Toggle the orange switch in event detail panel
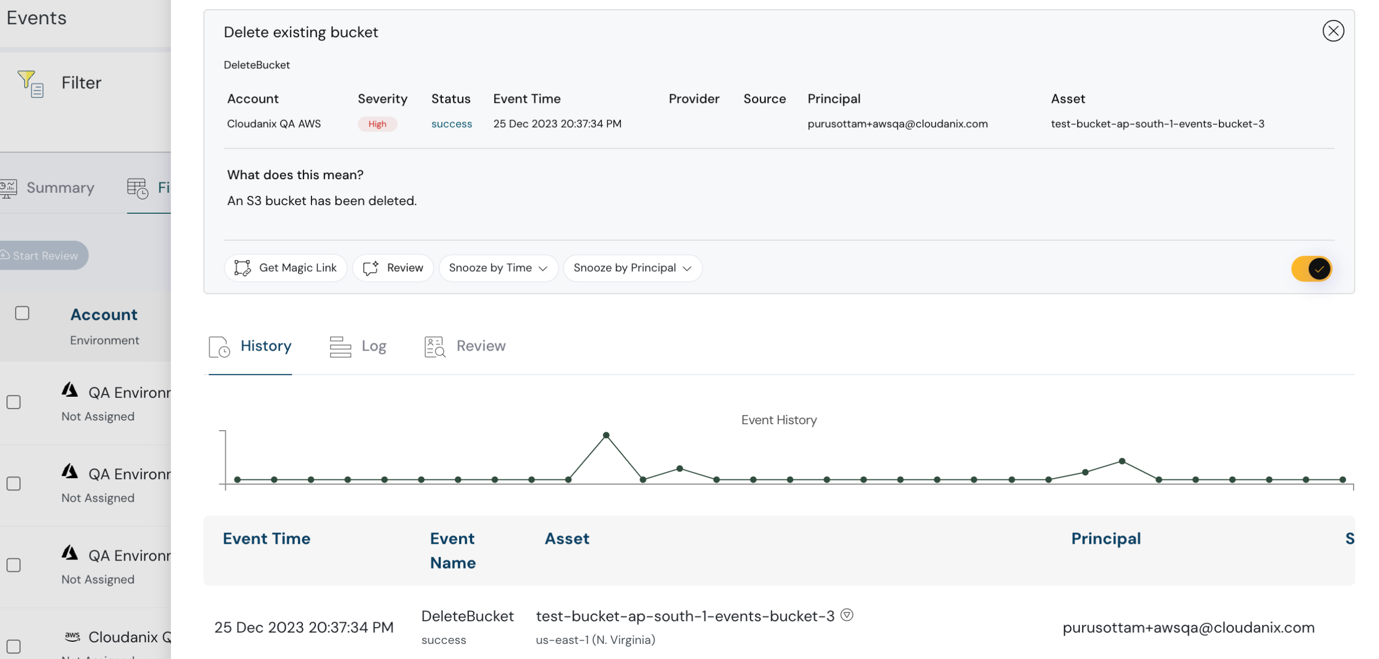The height and width of the screenshot is (659, 1379). (x=1312, y=268)
